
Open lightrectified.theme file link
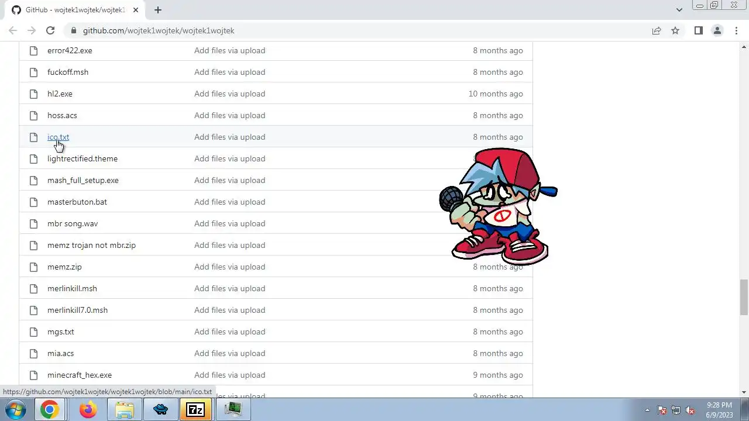point(83,158)
